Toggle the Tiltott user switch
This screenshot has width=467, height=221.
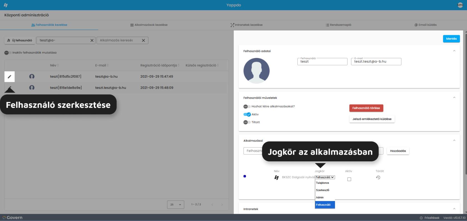click(x=247, y=122)
